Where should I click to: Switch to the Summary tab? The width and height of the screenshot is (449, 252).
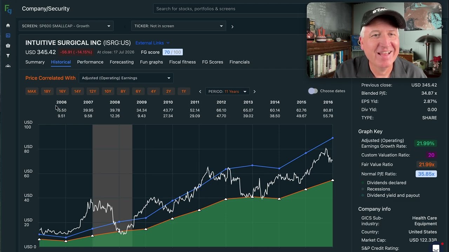point(35,62)
